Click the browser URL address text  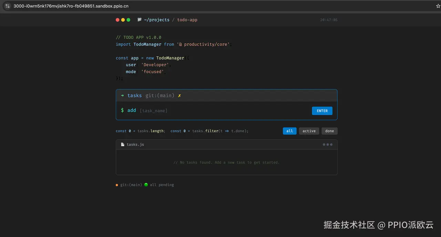(71, 6)
